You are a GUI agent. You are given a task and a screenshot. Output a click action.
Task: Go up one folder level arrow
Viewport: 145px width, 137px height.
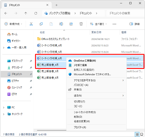[x=26, y=13]
